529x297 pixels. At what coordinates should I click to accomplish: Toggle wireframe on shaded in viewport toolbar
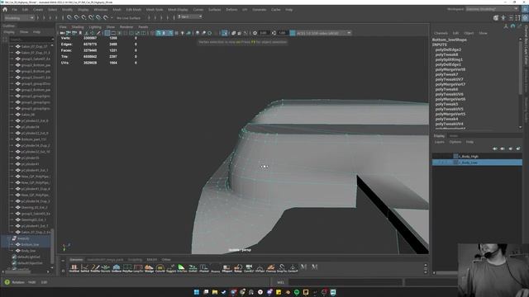pos(170,33)
